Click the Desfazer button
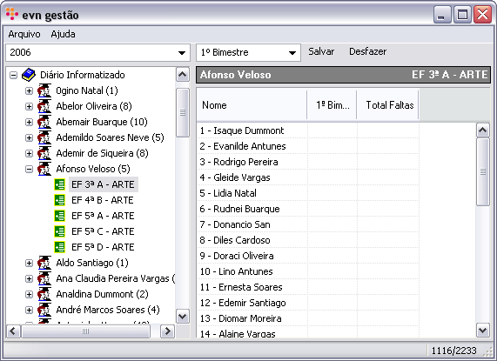 [x=367, y=51]
